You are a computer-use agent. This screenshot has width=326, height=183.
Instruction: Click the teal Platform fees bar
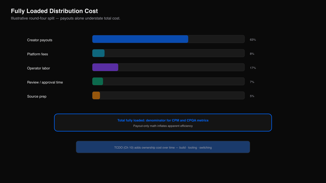[98, 53]
